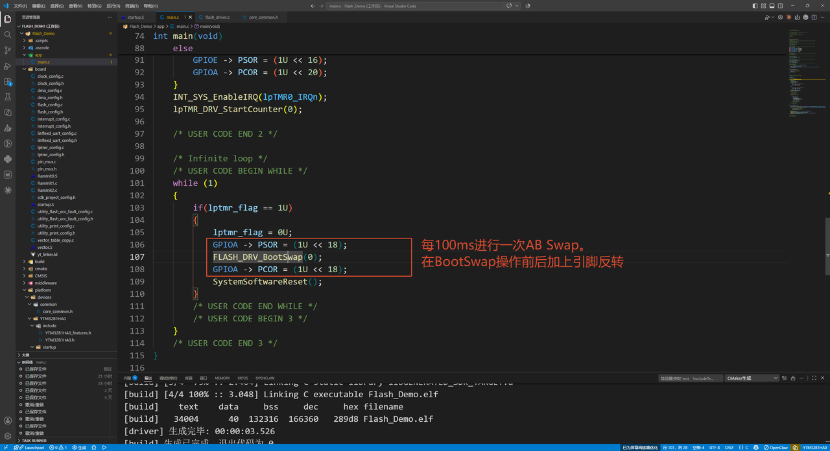Screen dimensions: 830x451
Task: Open the 文件(F) menu
Action: 20,5
